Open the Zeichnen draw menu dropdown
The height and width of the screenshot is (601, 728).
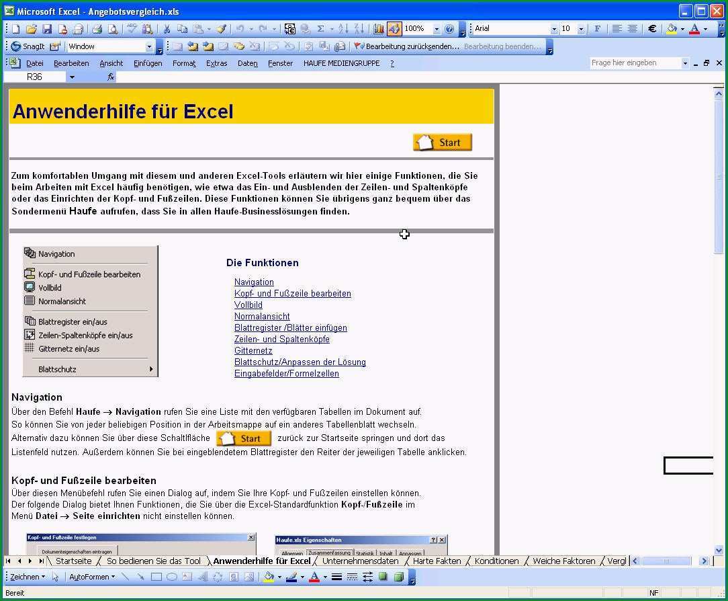[x=28, y=577]
